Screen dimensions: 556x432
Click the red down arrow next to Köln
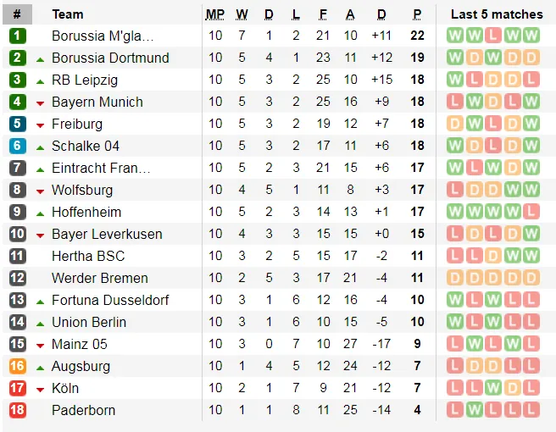click(x=40, y=389)
